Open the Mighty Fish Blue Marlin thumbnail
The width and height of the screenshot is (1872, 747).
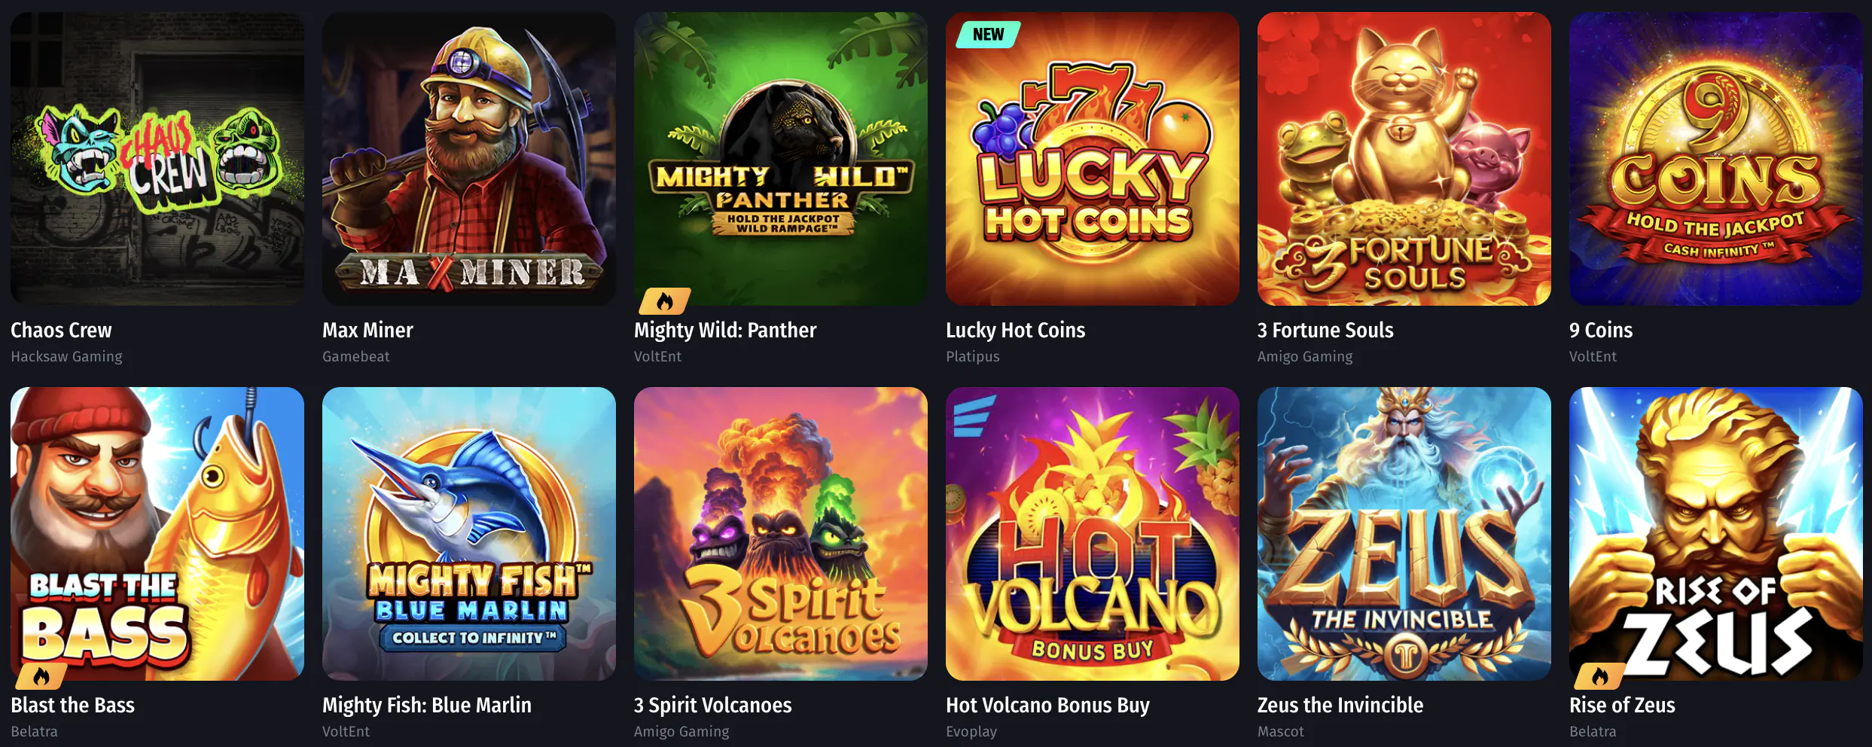[469, 534]
